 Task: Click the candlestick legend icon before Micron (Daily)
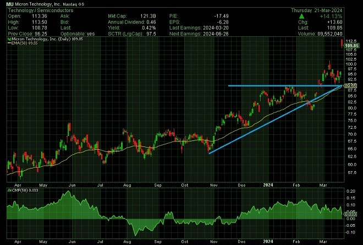(x=9, y=39)
